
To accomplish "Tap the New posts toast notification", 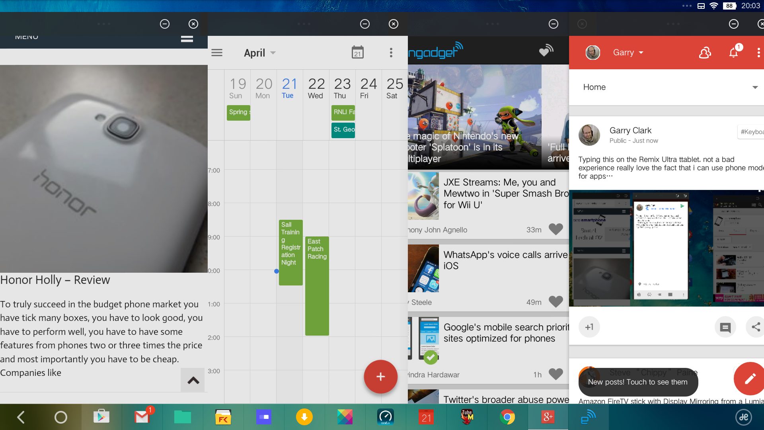I will coord(638,382).
